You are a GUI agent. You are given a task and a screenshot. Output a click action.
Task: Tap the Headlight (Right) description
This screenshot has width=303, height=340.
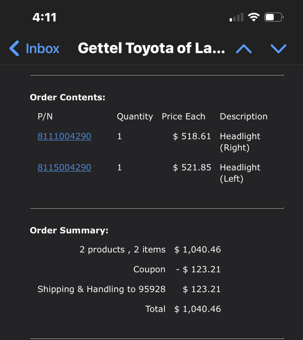pyautogui.click(x=240, y=142)
